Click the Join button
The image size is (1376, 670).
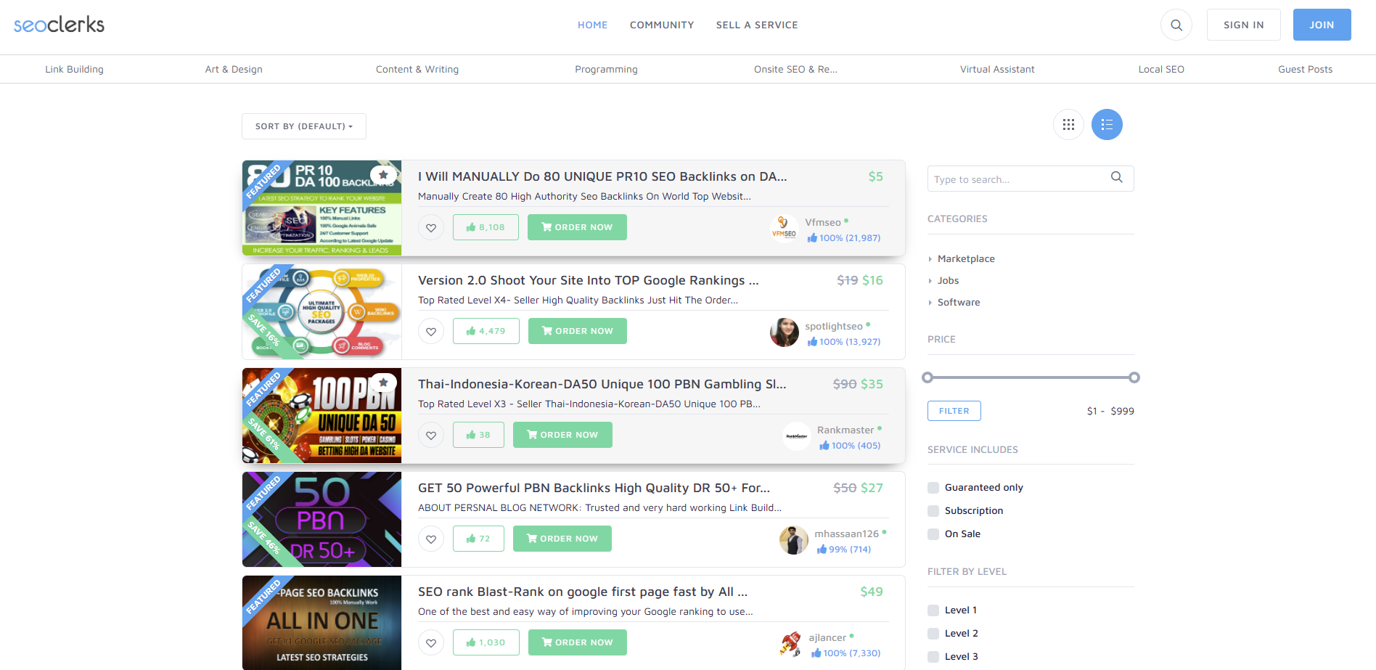(1322, 25)
